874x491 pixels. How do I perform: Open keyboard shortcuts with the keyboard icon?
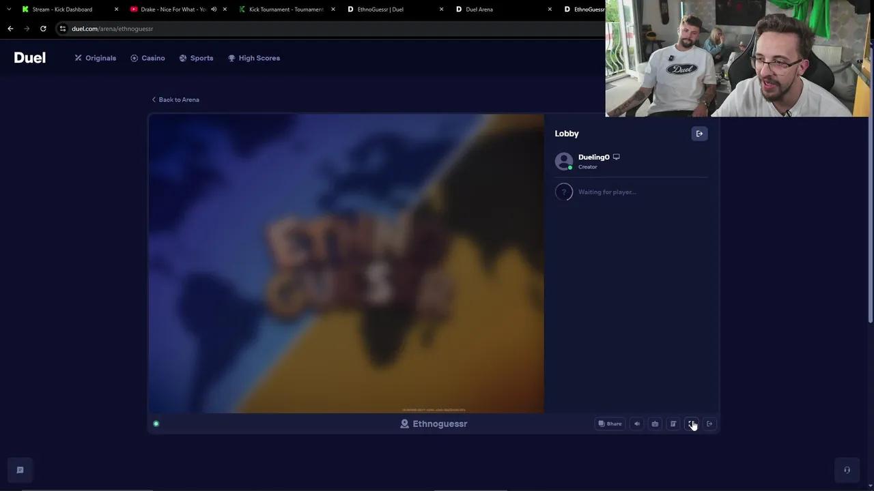coord(655,424)
